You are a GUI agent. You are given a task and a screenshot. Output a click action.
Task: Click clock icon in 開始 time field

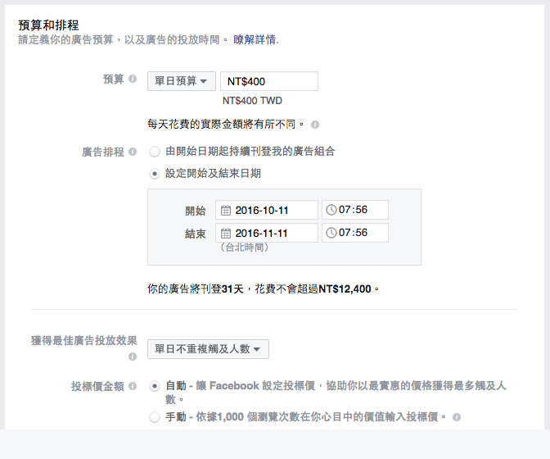pos(331,210)
